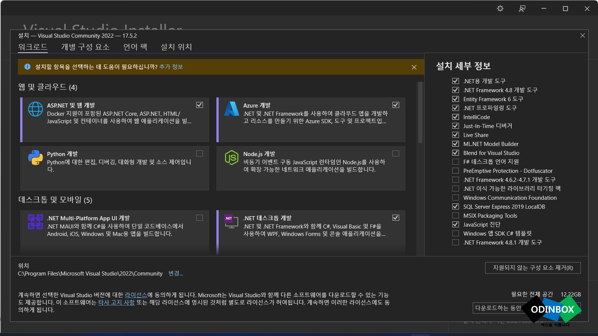Uncheck the .NET 데스크톱 개발 workload
This screenshot has height=336, width=598.
(396, 218)
